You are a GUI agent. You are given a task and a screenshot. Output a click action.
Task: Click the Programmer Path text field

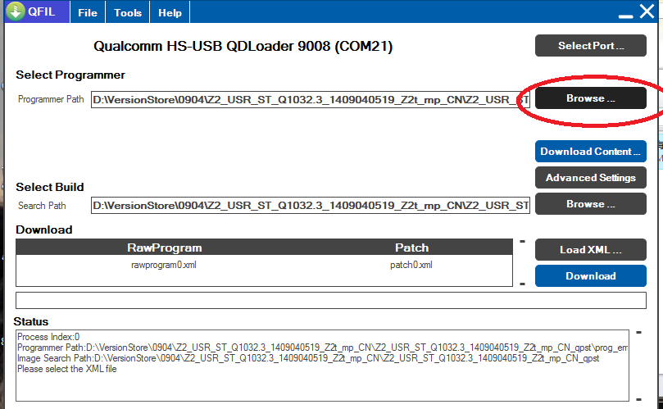pos(310,100)
